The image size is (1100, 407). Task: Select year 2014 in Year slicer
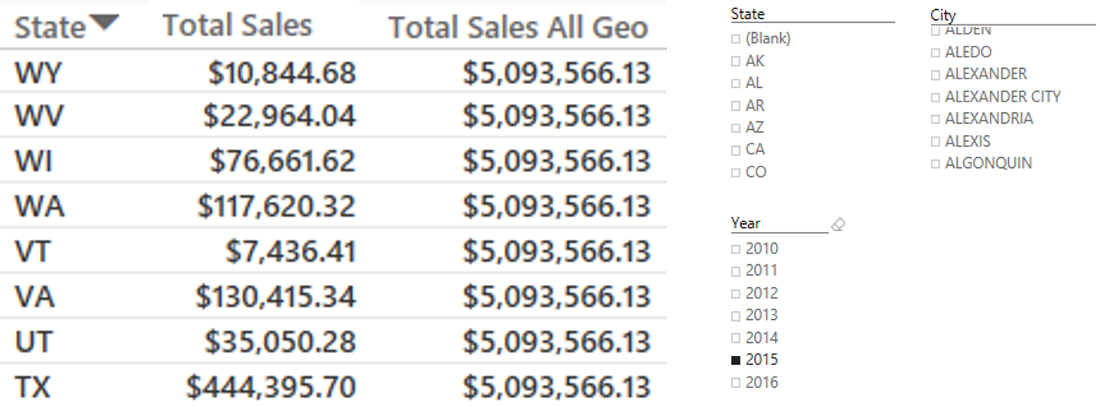point(736,338)
